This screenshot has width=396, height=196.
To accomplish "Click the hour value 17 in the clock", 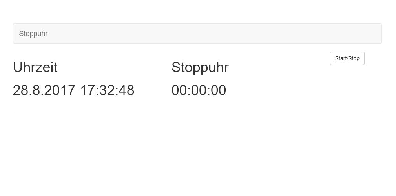I will pyautogui.click(x=88, y=90).
